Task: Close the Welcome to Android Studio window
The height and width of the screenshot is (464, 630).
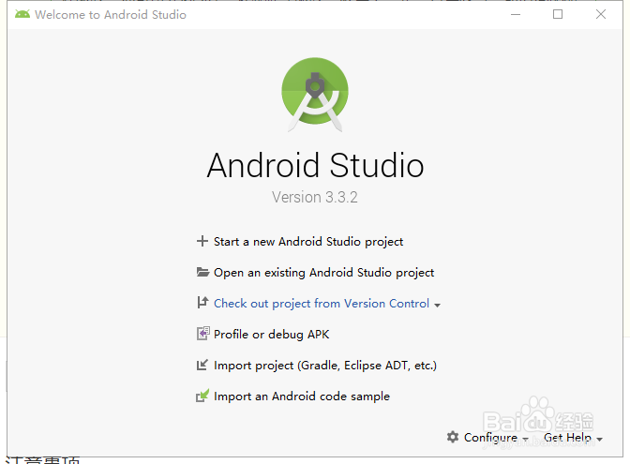Action: [601, 14]
